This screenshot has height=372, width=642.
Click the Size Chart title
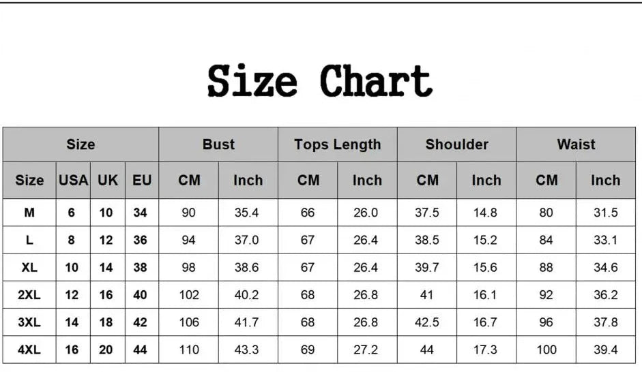point(319,81)
